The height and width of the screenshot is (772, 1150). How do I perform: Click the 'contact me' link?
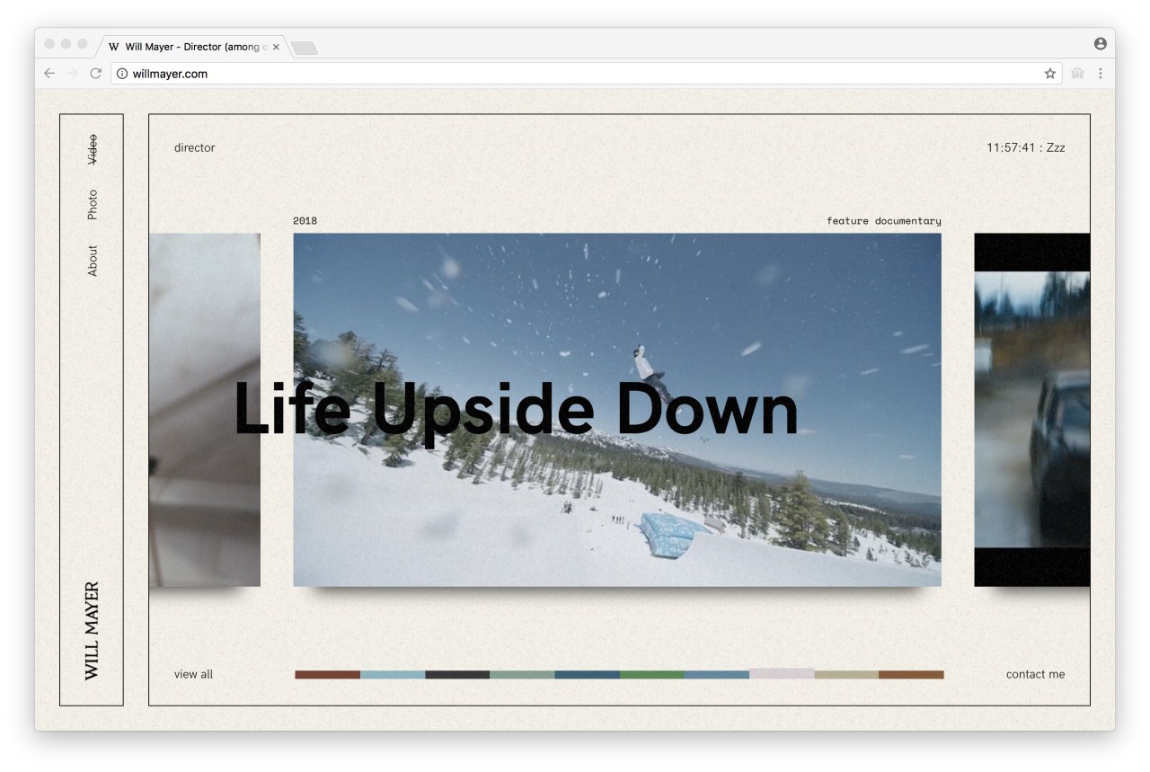coord(1035,674)
